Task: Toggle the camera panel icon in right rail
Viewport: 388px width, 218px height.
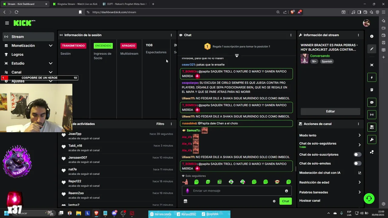Action: [x=372, y=127]
